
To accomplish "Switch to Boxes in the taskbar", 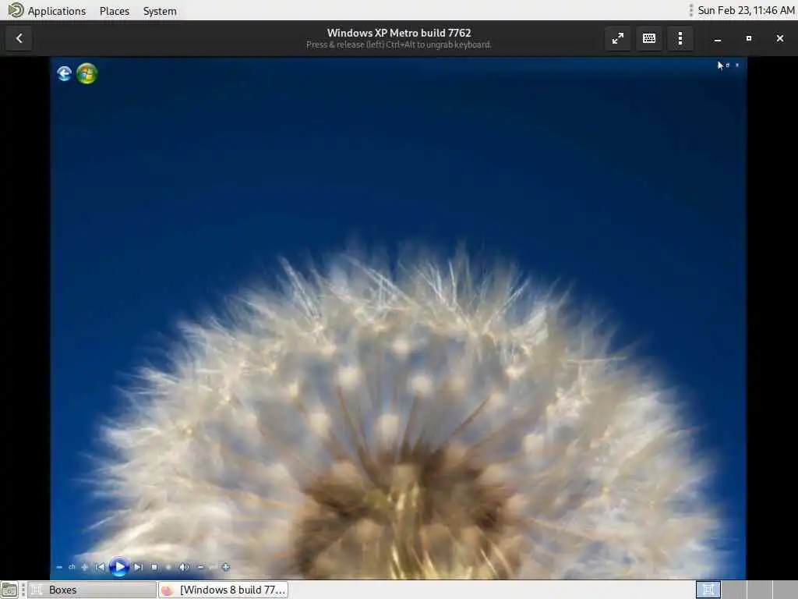I will click(x=92, y=590).
